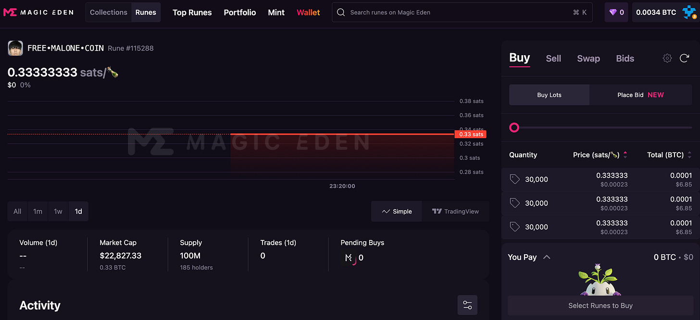Click the 0.33 sats price marker

pyautogui.click(x=470, y=134)
